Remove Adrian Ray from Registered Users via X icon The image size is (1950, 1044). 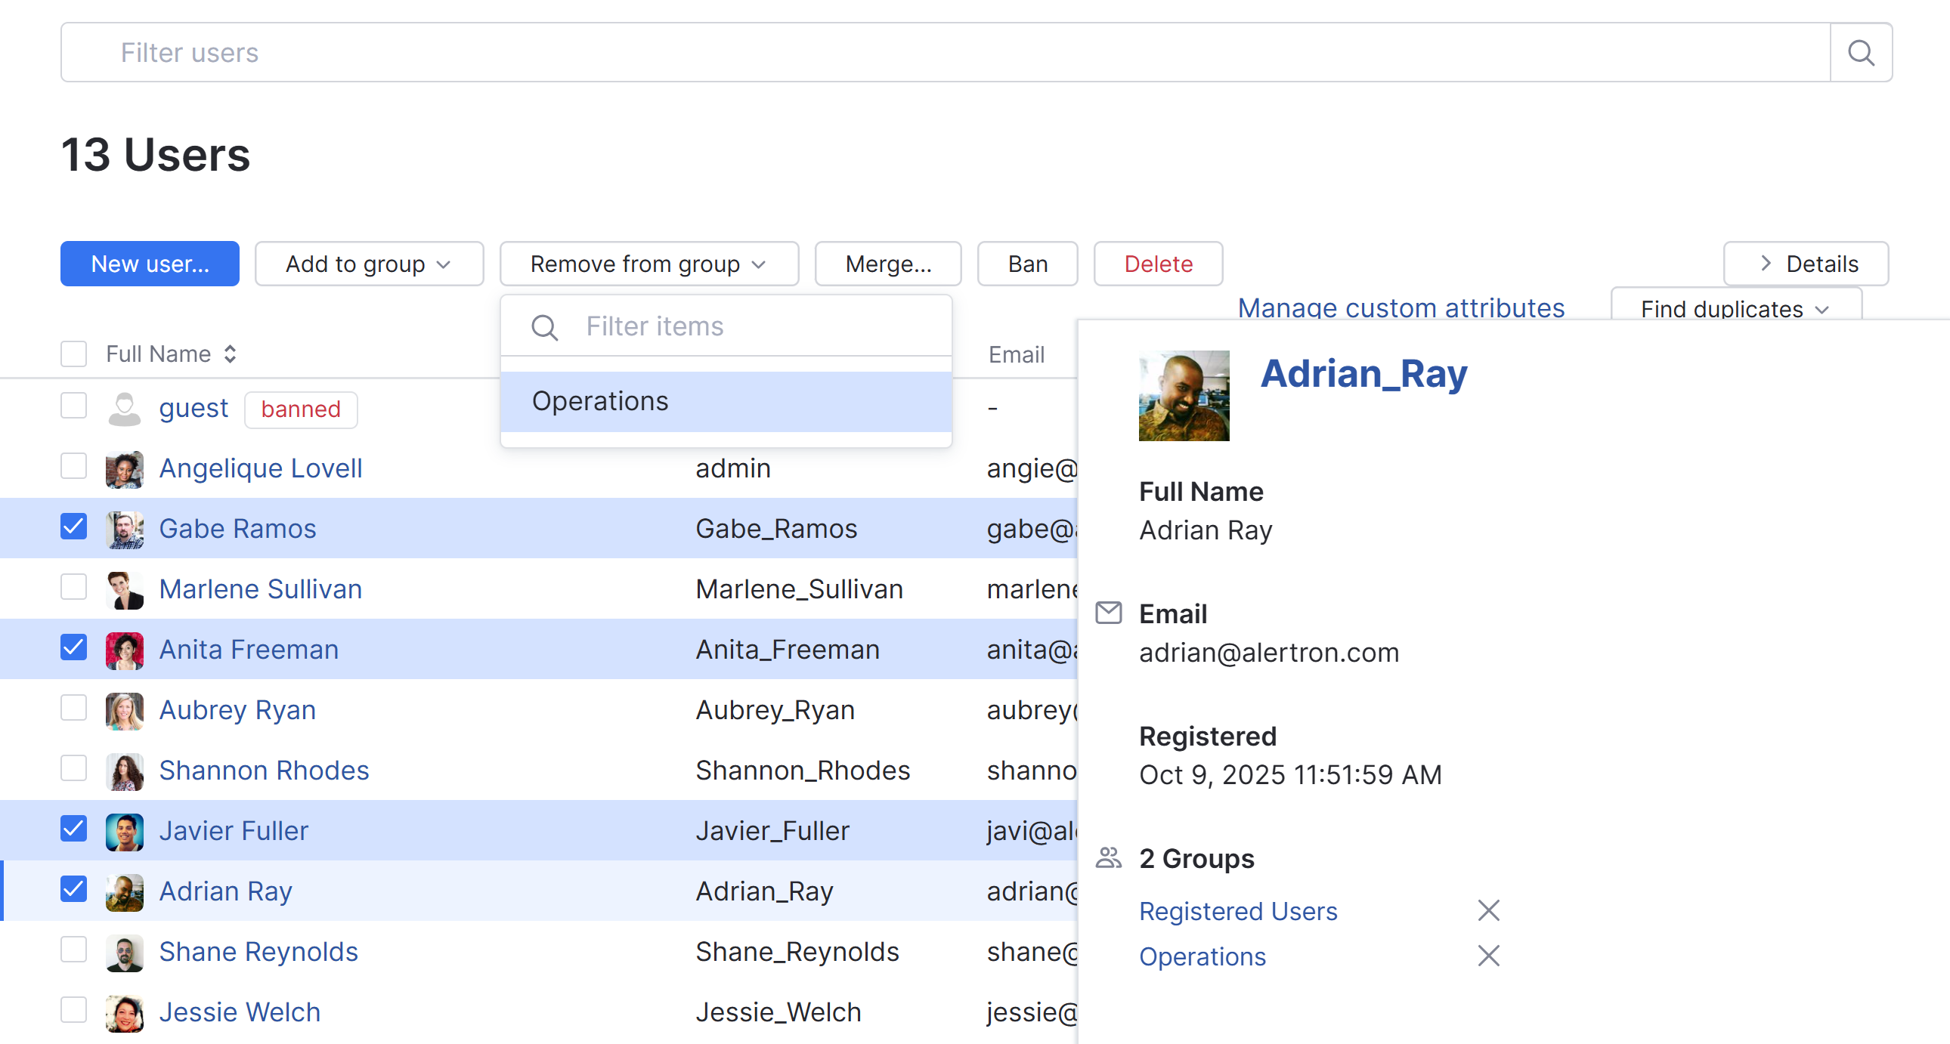pos(1487,910)
